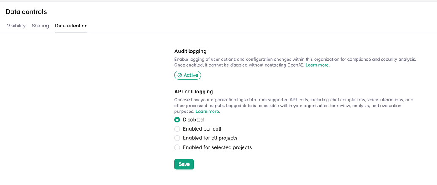Viewport: 437px width, 185px height.
Task: Click the Active status badge
Action: pyautogui.click(x=187, y=76)
